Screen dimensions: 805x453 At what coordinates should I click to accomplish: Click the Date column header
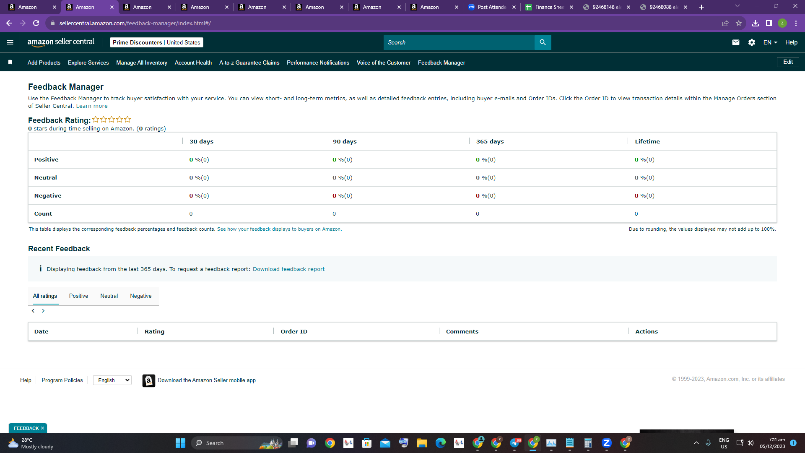pos(41,331)
